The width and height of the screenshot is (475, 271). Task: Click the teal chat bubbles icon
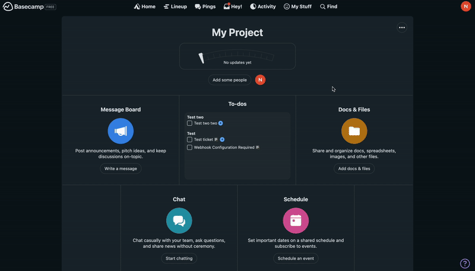click(179, 221)
